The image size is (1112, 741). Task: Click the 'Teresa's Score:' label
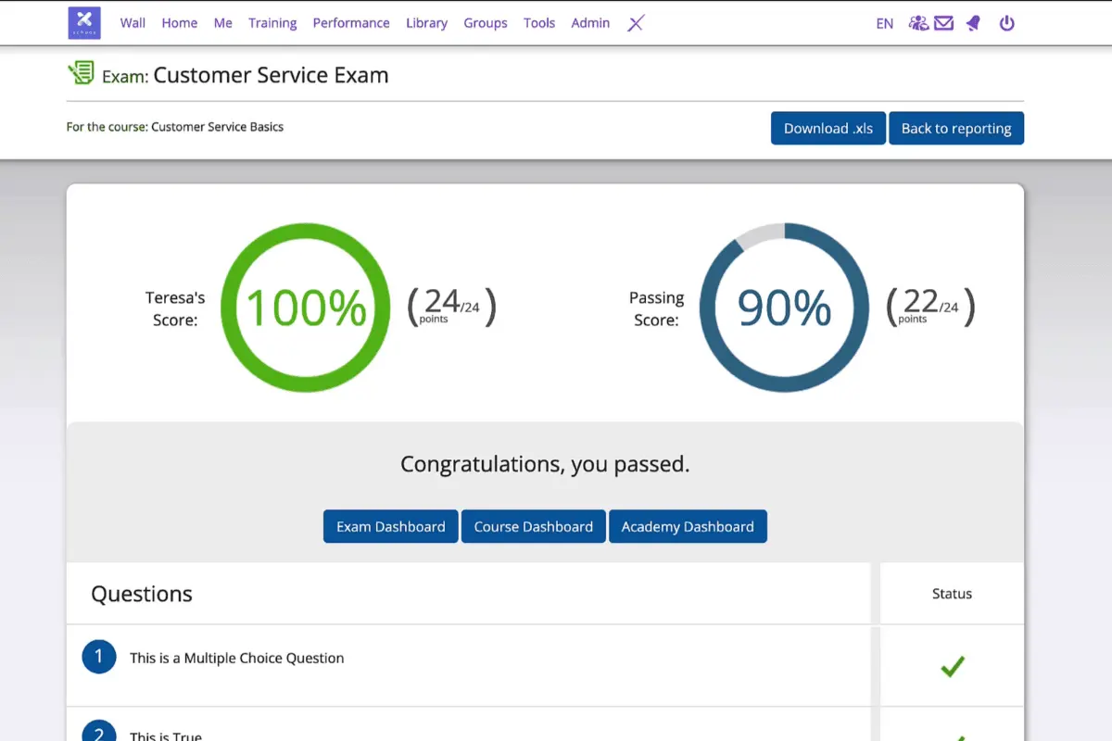pyautogui.click(x=175, y=308)
